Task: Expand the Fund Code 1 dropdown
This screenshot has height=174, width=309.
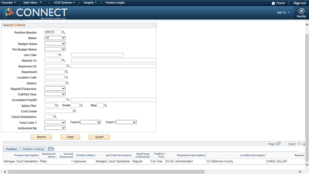Action: (x=55, y=122)
